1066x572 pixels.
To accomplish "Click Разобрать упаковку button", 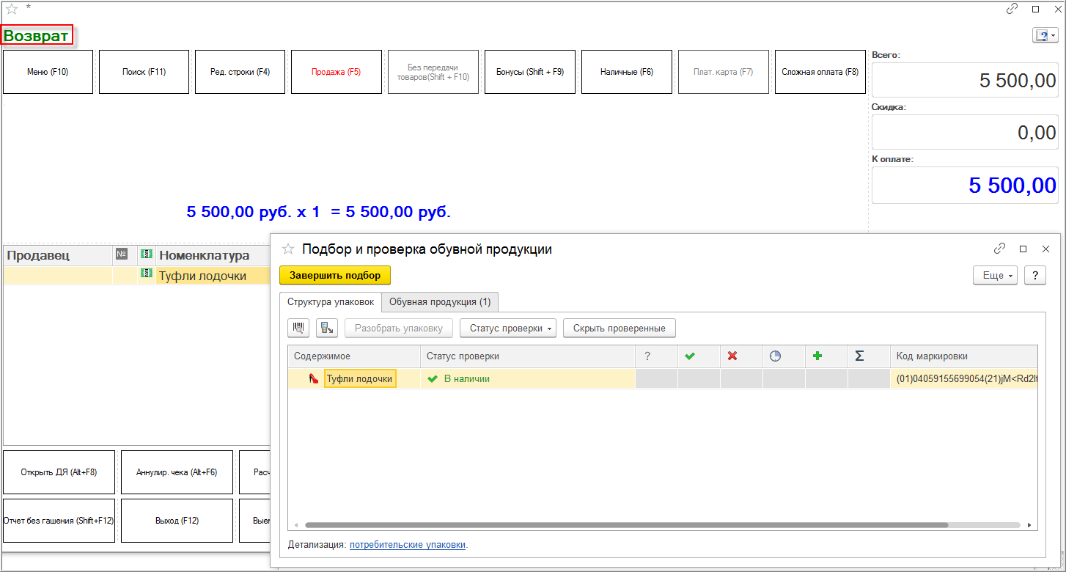I will coord(399,329).
